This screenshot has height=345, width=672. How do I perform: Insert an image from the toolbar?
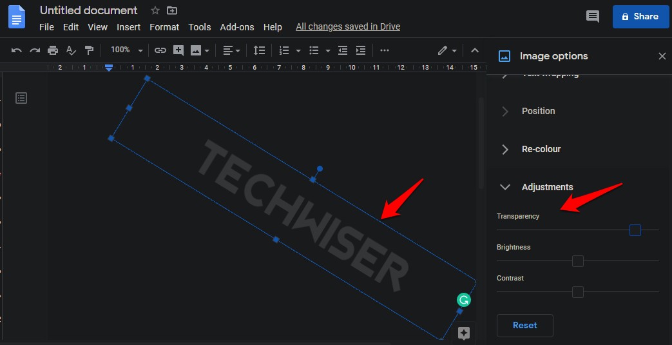point(196,51)
